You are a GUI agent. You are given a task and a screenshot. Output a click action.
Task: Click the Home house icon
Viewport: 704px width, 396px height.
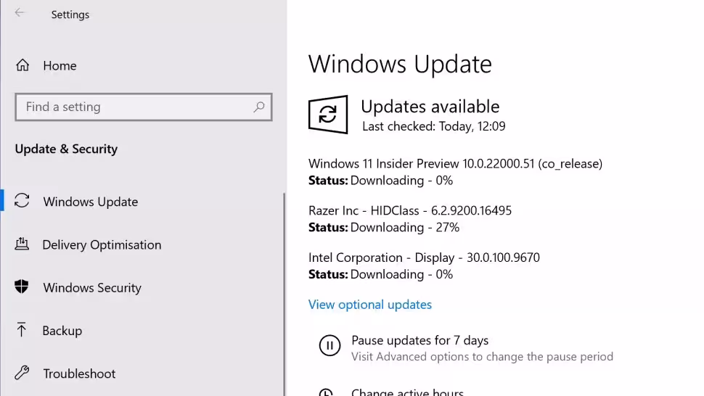pos(22,65)
